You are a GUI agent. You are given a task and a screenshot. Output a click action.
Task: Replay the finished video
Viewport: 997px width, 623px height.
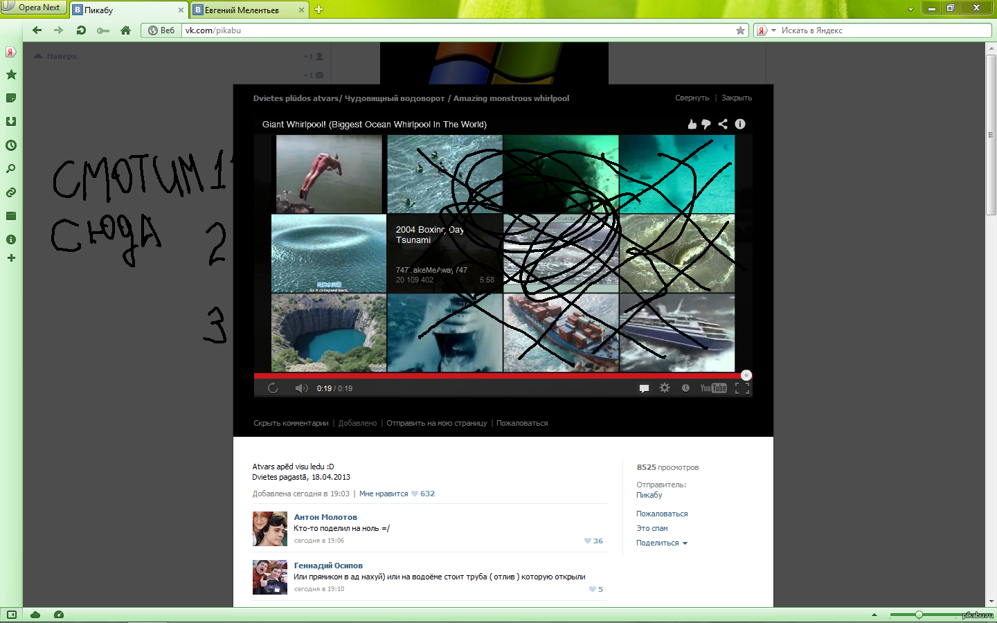tap(273, 388)
